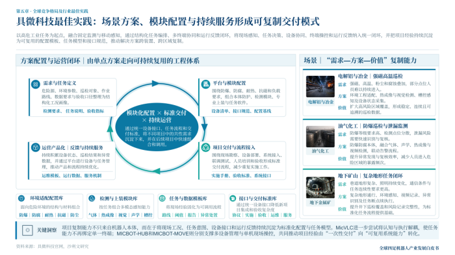
Task: Click the 油气化工 photo caption
Action: click(320, 151)
